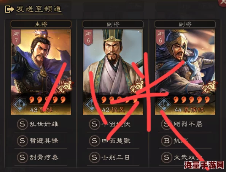The height and width of the screenshot is (172, 226).
Task: Open the 程昱 hero card portrait
Action: pos(113,72)
